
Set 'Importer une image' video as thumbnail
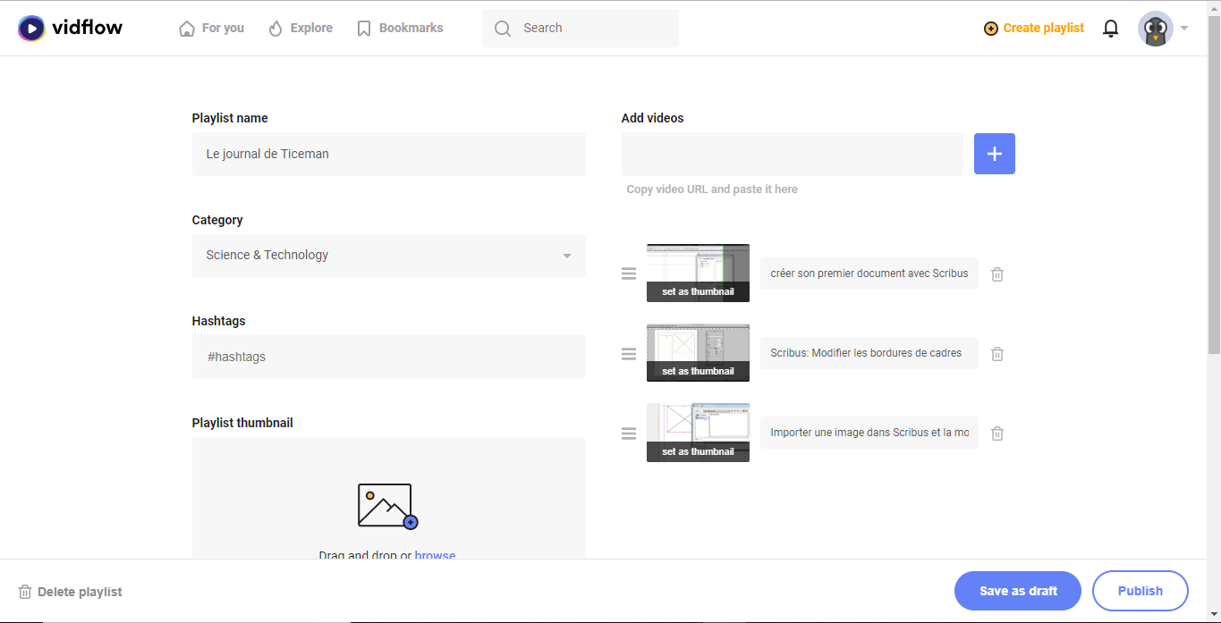pos(698,451)
